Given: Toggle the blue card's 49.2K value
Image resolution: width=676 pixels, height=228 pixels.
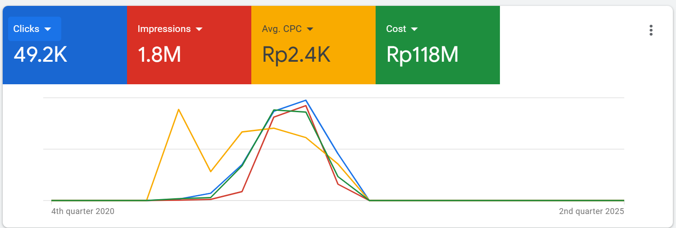Looking at the screenshot, I should click(41, 55).
